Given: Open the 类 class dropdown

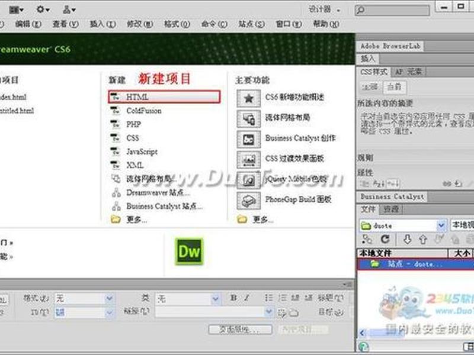Looking at the screenshot, I should coord(188,299).
